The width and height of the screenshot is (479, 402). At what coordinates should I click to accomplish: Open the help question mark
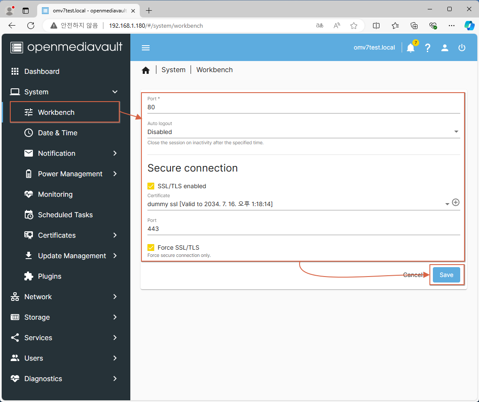[428, 47]
